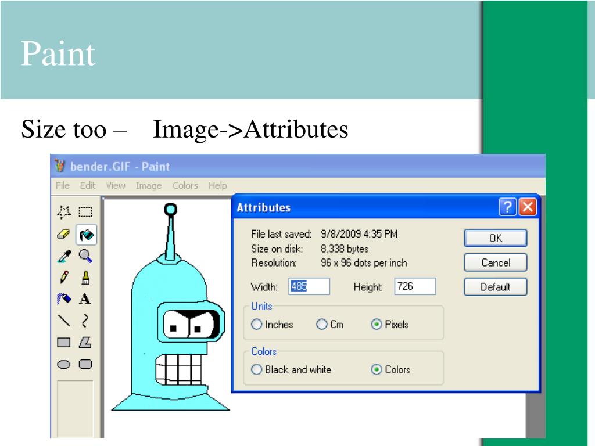
Task: Pick the Text tool
Action: pos(85,299)
